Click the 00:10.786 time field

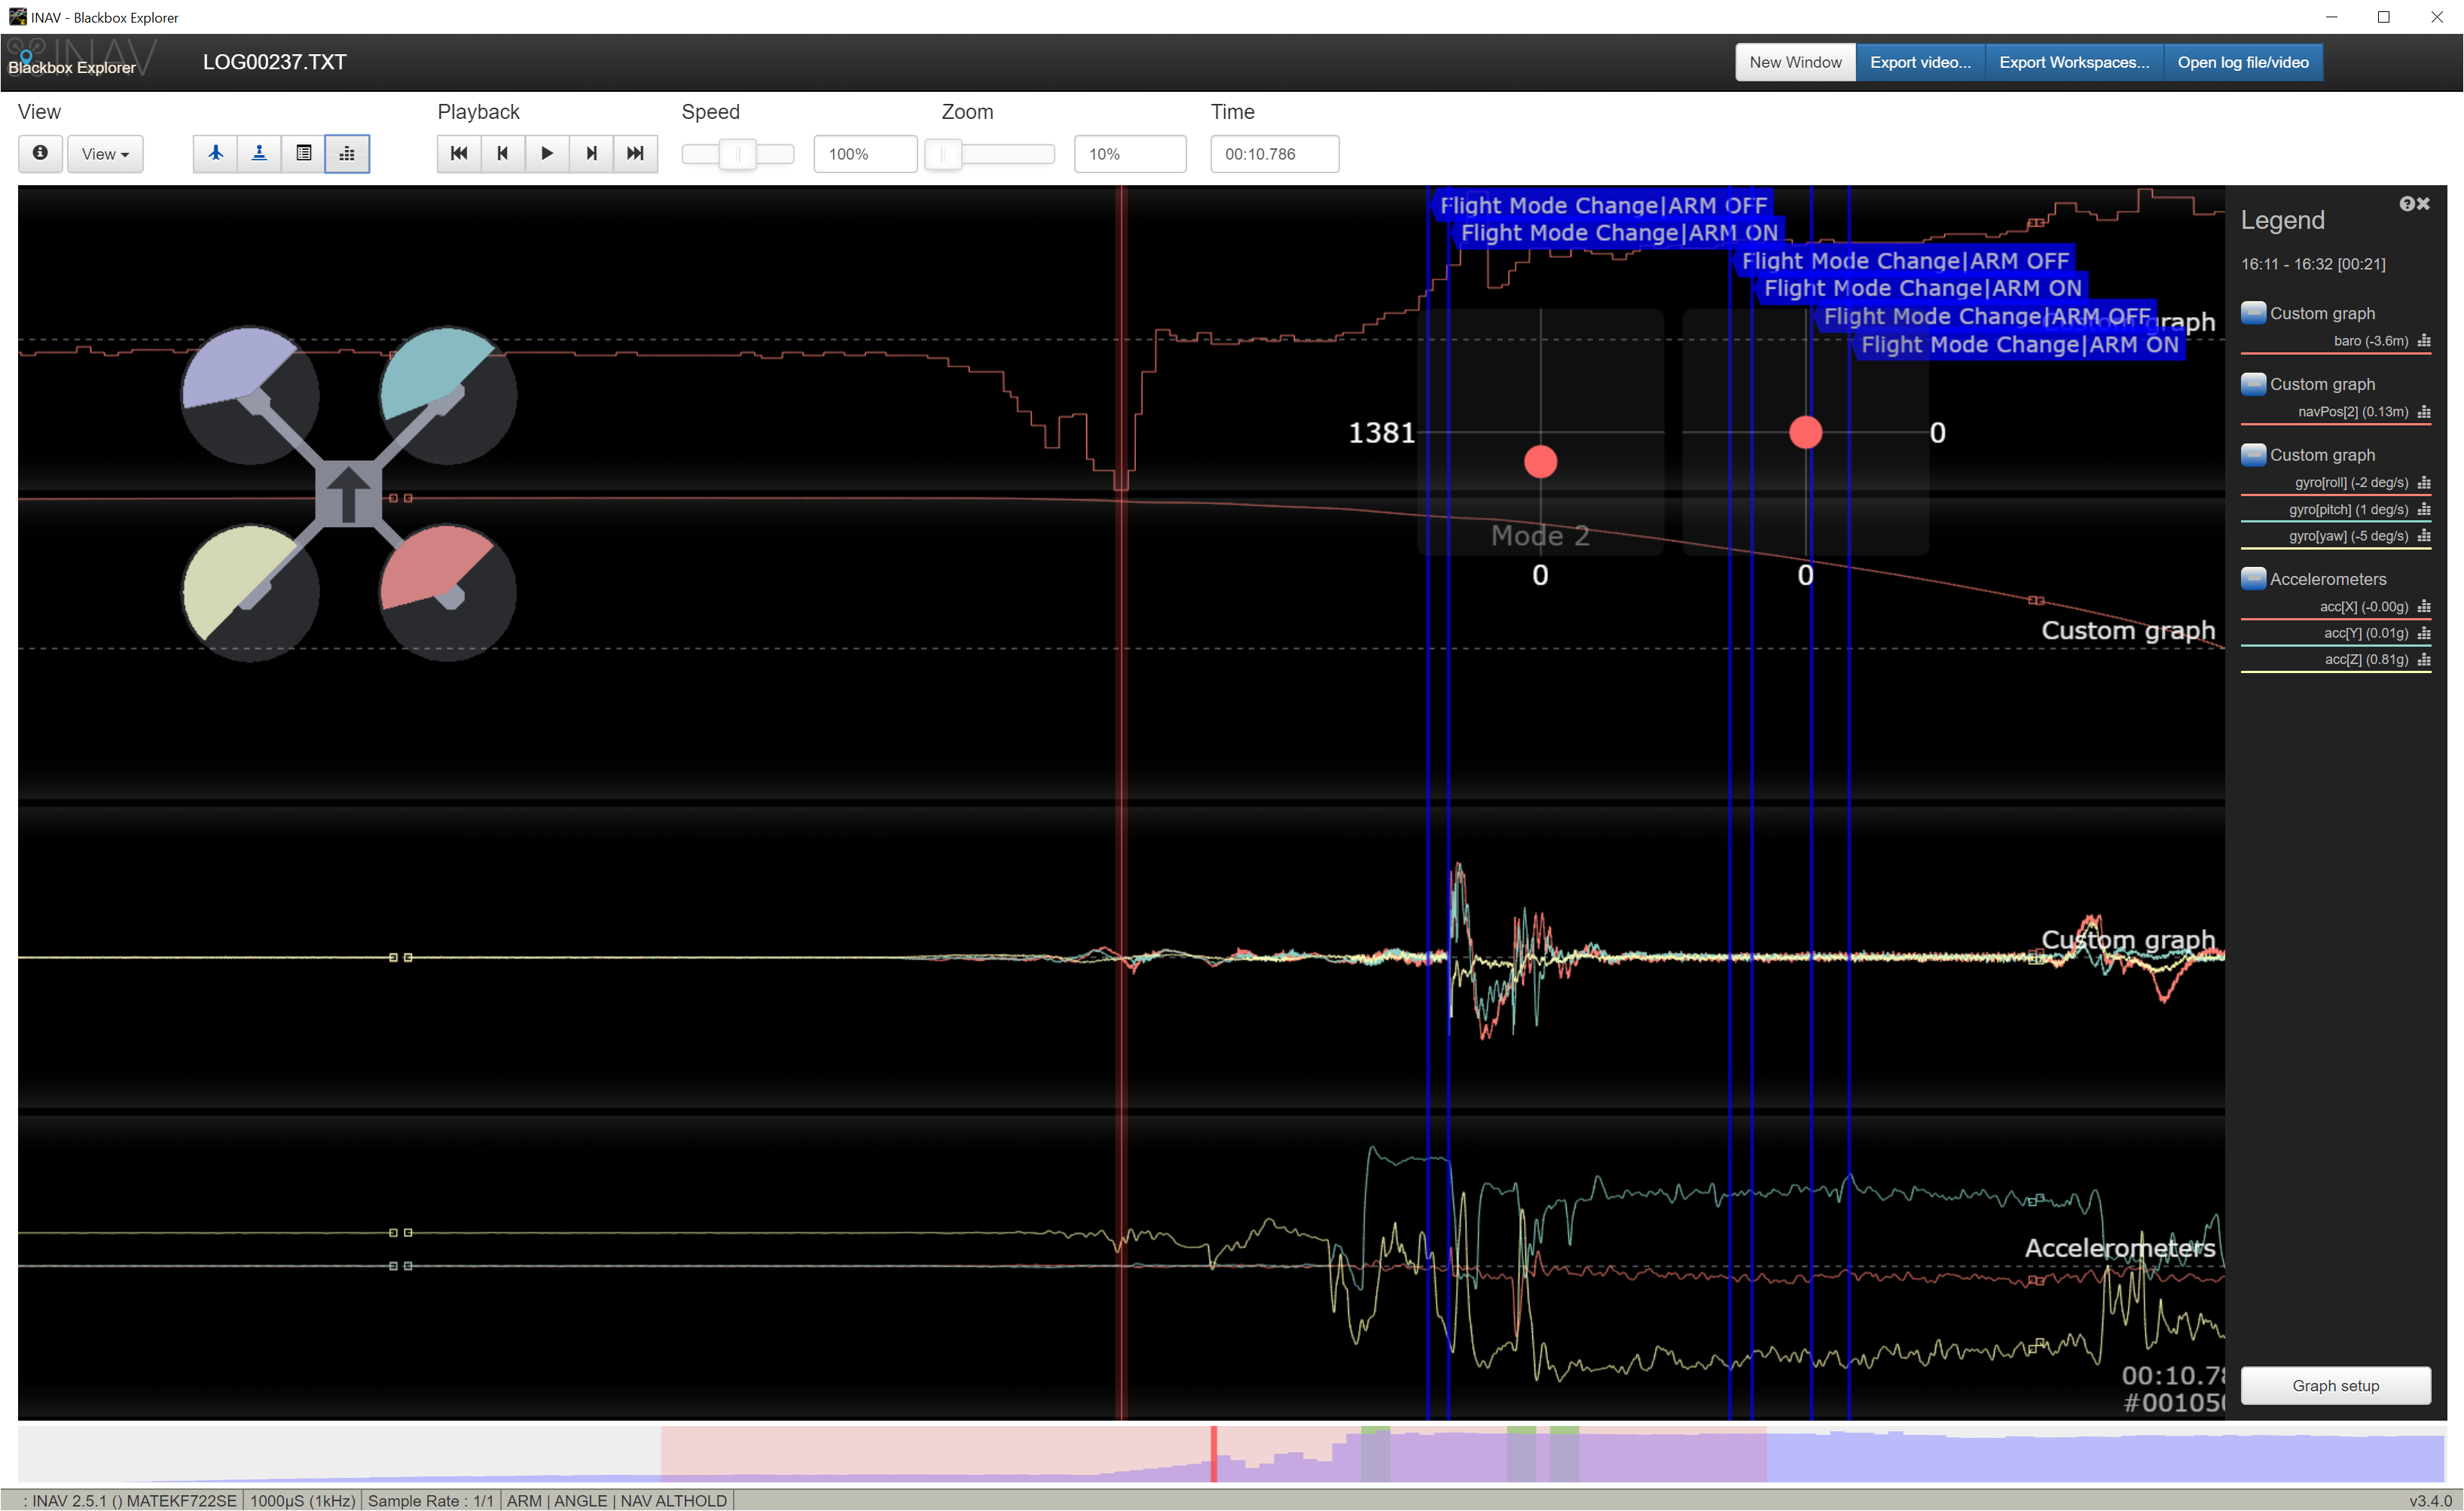coord(1275,154)
